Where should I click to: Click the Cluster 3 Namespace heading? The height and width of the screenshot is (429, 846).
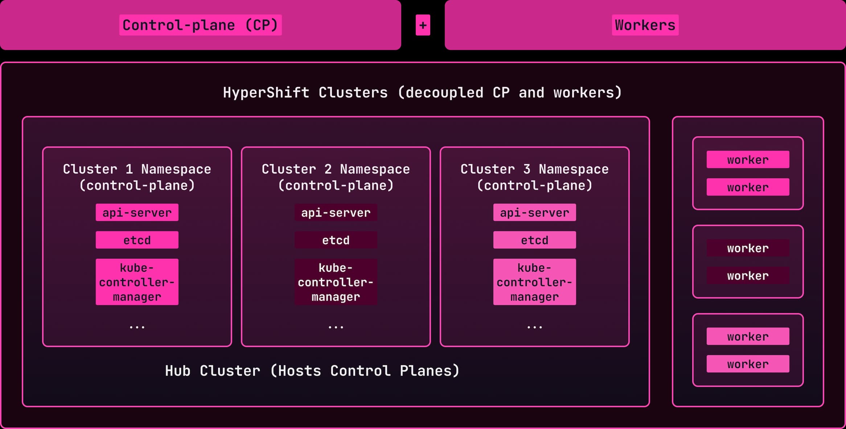[x=535, y=177]
